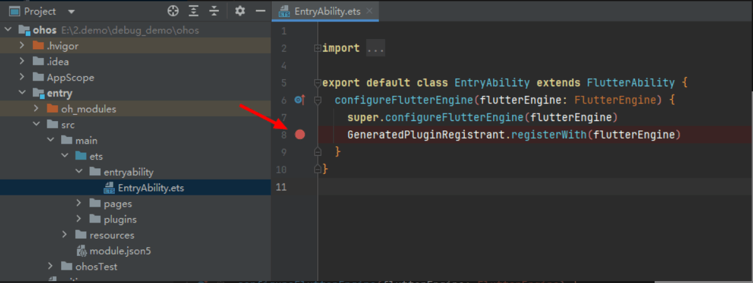Click FlutterAbility in the class declaration
Viewport: 753px width, 283px height.
(x=631, y=83)
